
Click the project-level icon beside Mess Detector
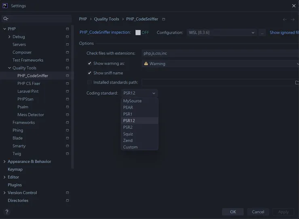click(x=67, y=115)
